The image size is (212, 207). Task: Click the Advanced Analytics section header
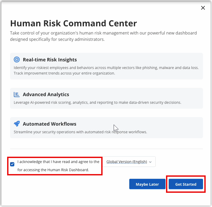[x=46, y=94]
